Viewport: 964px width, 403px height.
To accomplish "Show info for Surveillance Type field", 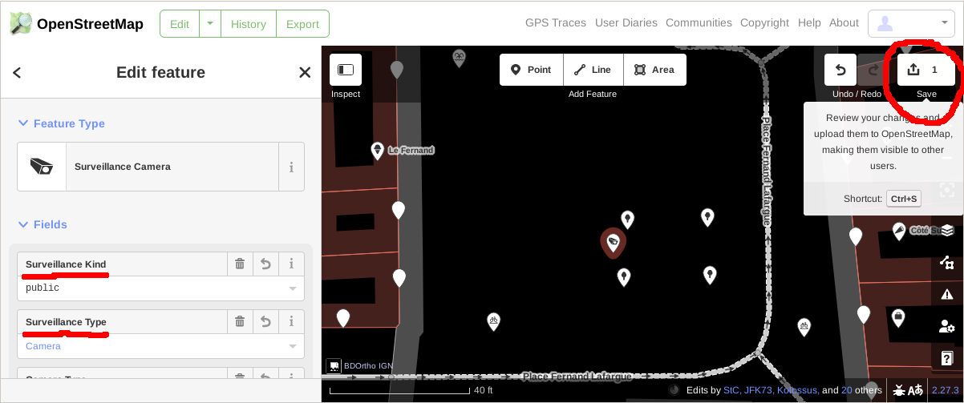I will click(291, 321).
